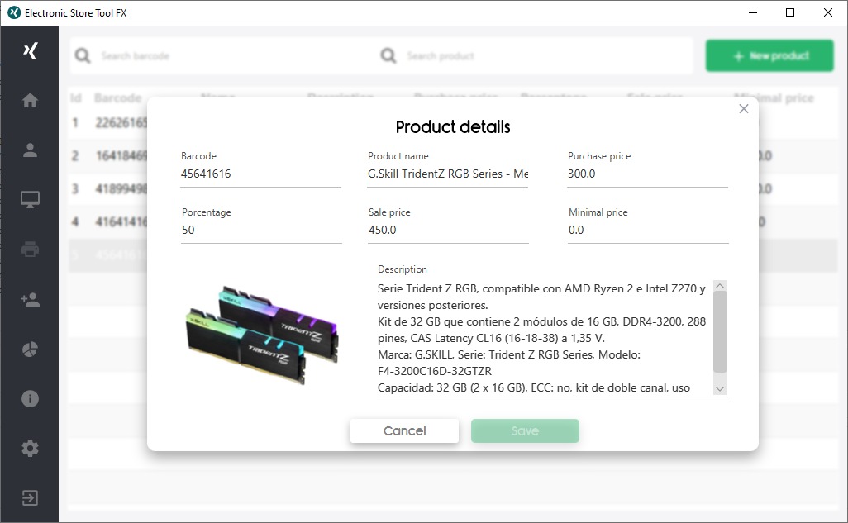Click the description scrollbar up arrow
This screenshot has height=523, width=848.
[x=720, y=286]
